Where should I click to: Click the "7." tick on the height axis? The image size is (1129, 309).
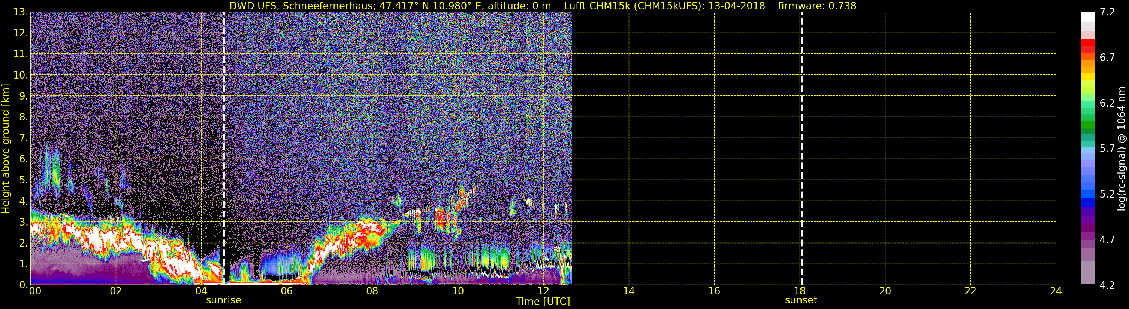tap(23, 138)
